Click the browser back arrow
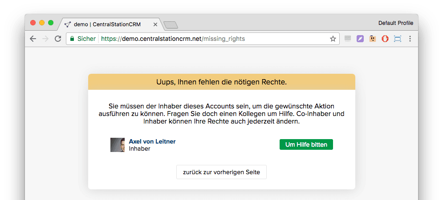Screen dimensions: 443x200 (33, 39)
